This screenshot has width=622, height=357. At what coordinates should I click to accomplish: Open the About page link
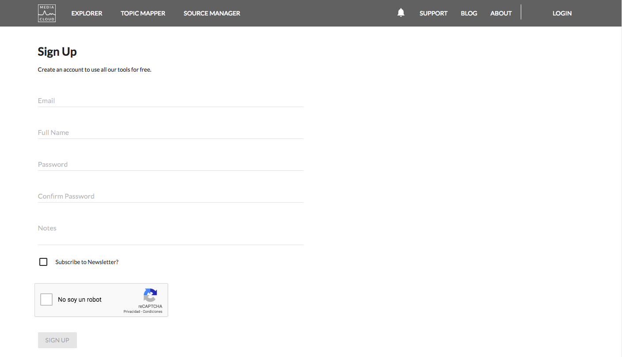pyautogui.click(x=501, y=13)
